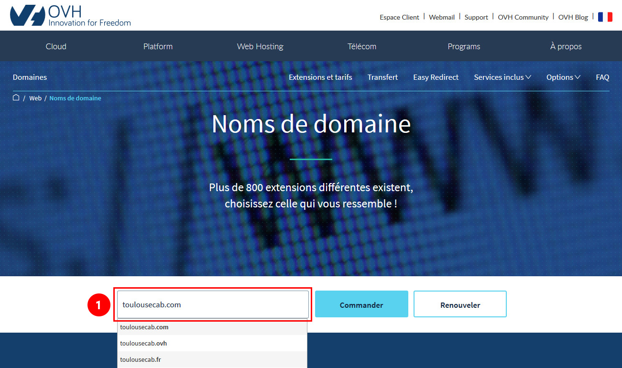
Task: Open Extensions et tarifs page
Action: (x=320, y=77)
